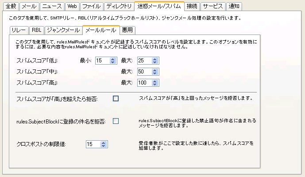Select the Web tab
The height and width of the screenshot is (177, 305).
pos(72,7)
